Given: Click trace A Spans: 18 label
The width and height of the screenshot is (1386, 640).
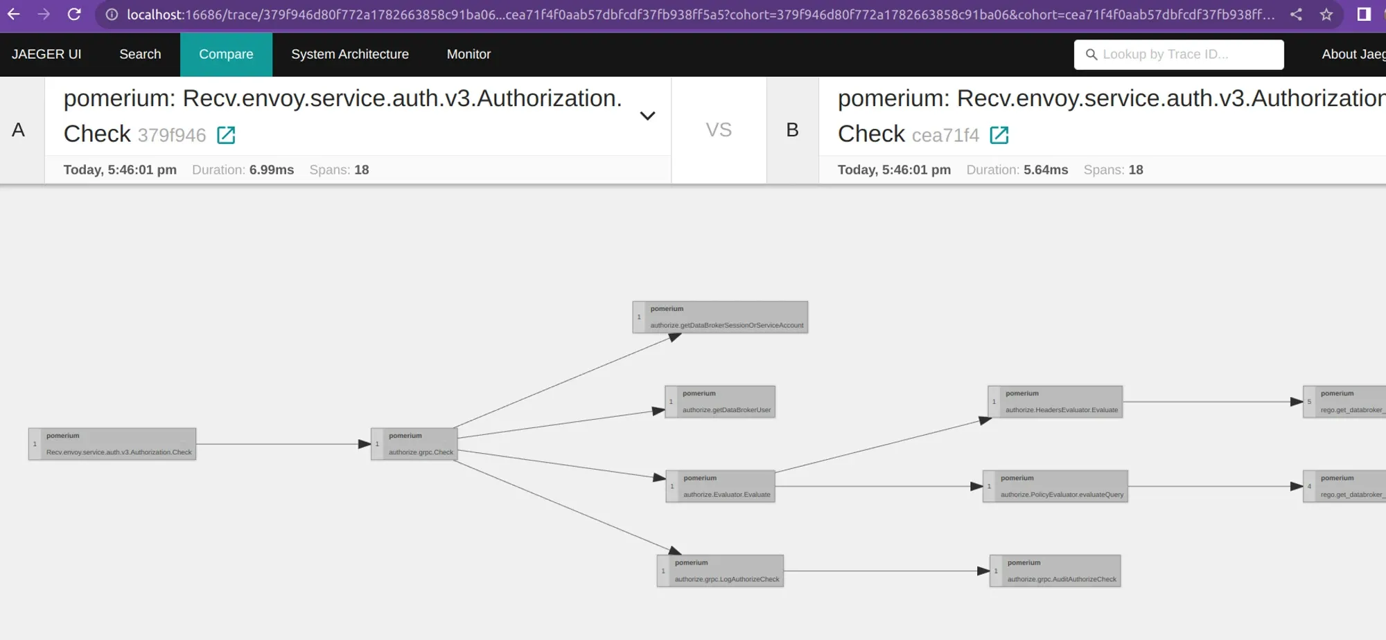Looking at the screenshot, I should click(x=339, y=170).
